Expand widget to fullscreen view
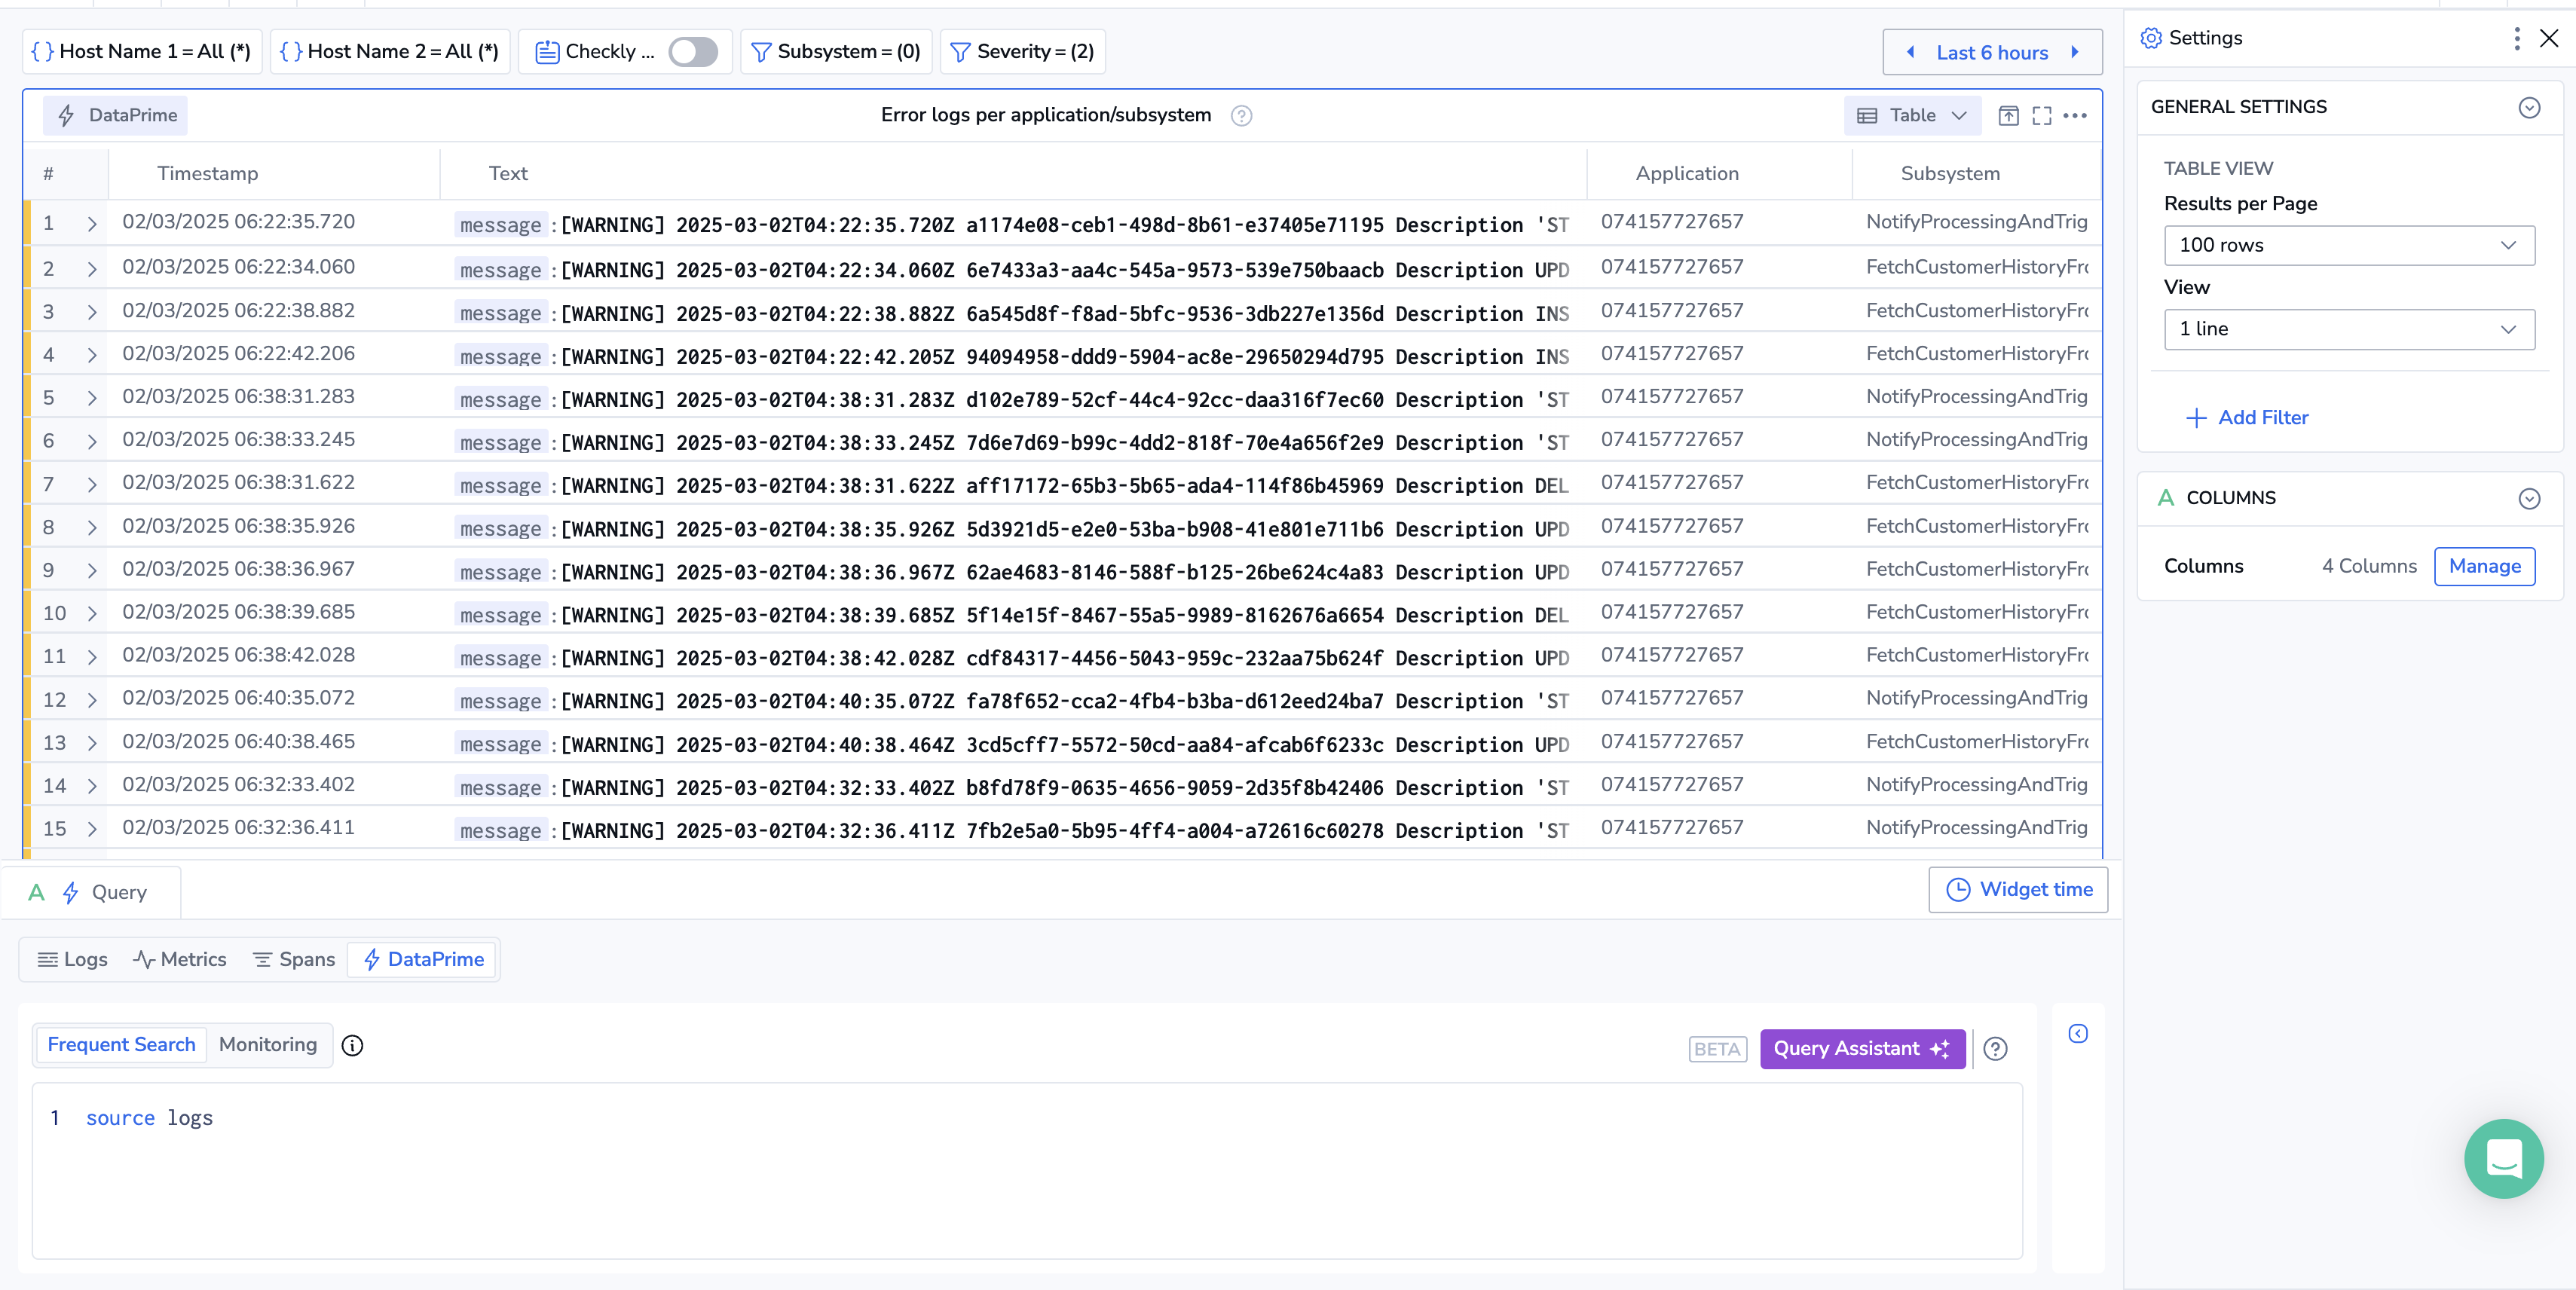2576x1290 pixels. point(2042,115)
